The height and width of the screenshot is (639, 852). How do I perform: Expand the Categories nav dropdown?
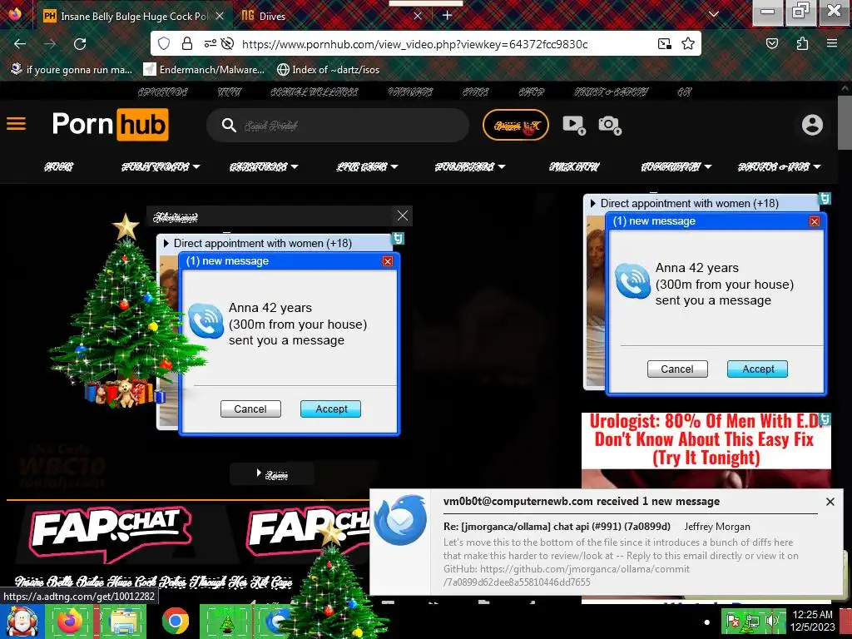click(x=295, y=166)
